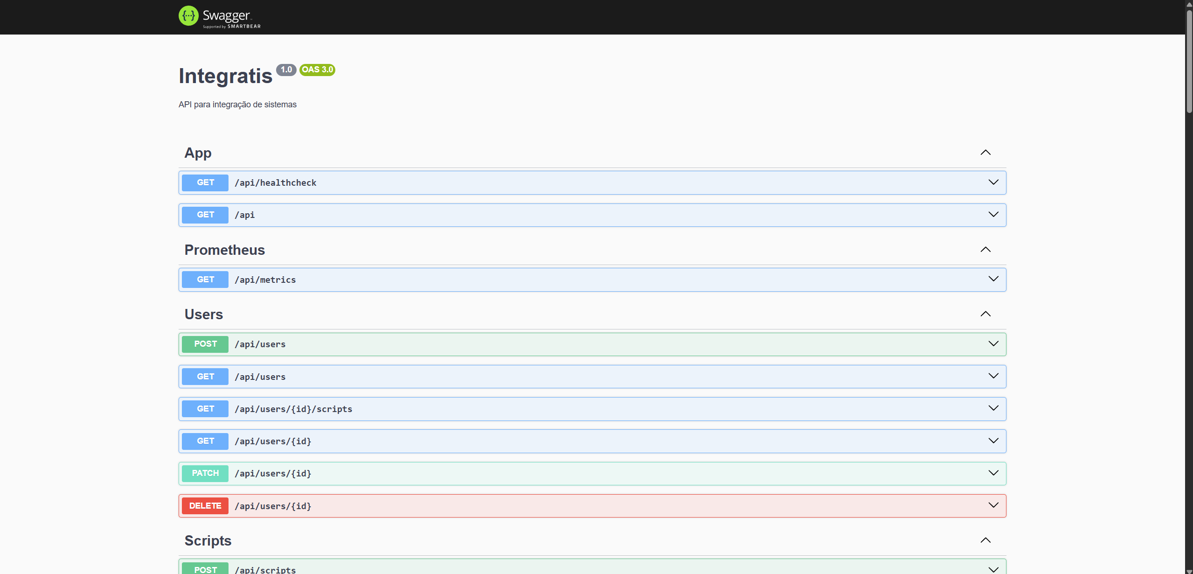Collapse the Prometheus section
The height and width of the screenshot is (574, 1193).
(x=985, y=250)
